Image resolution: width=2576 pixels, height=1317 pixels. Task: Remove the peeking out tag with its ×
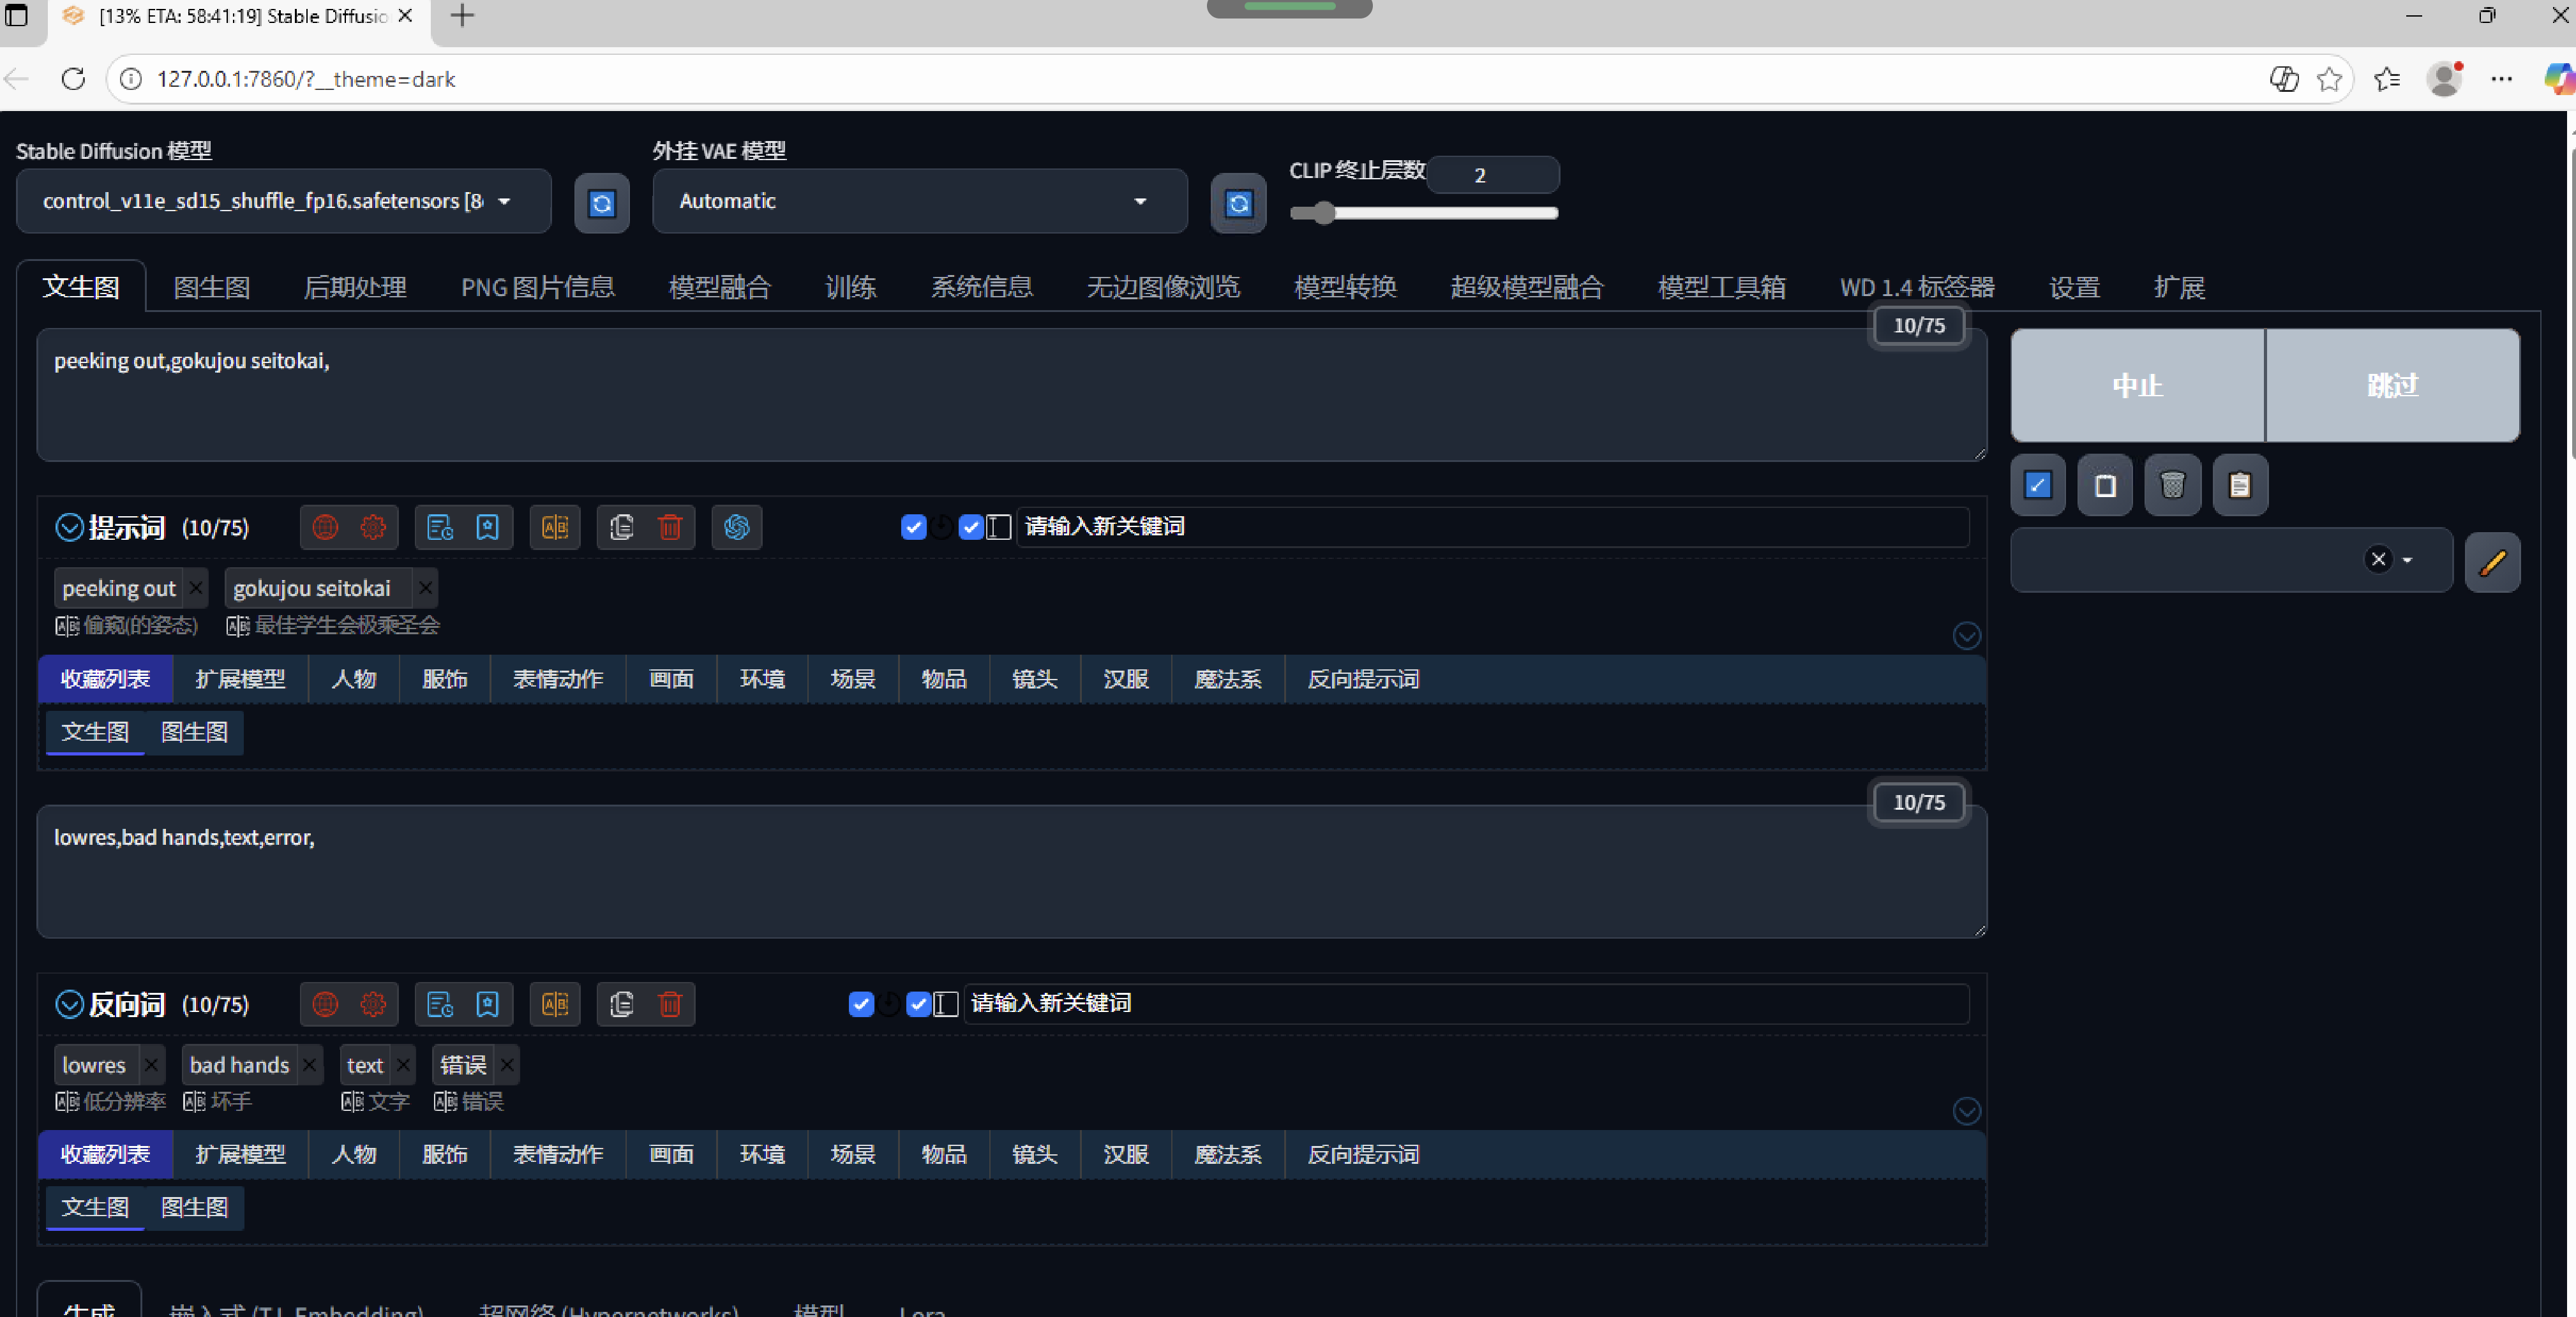click(x=195, y=588)
